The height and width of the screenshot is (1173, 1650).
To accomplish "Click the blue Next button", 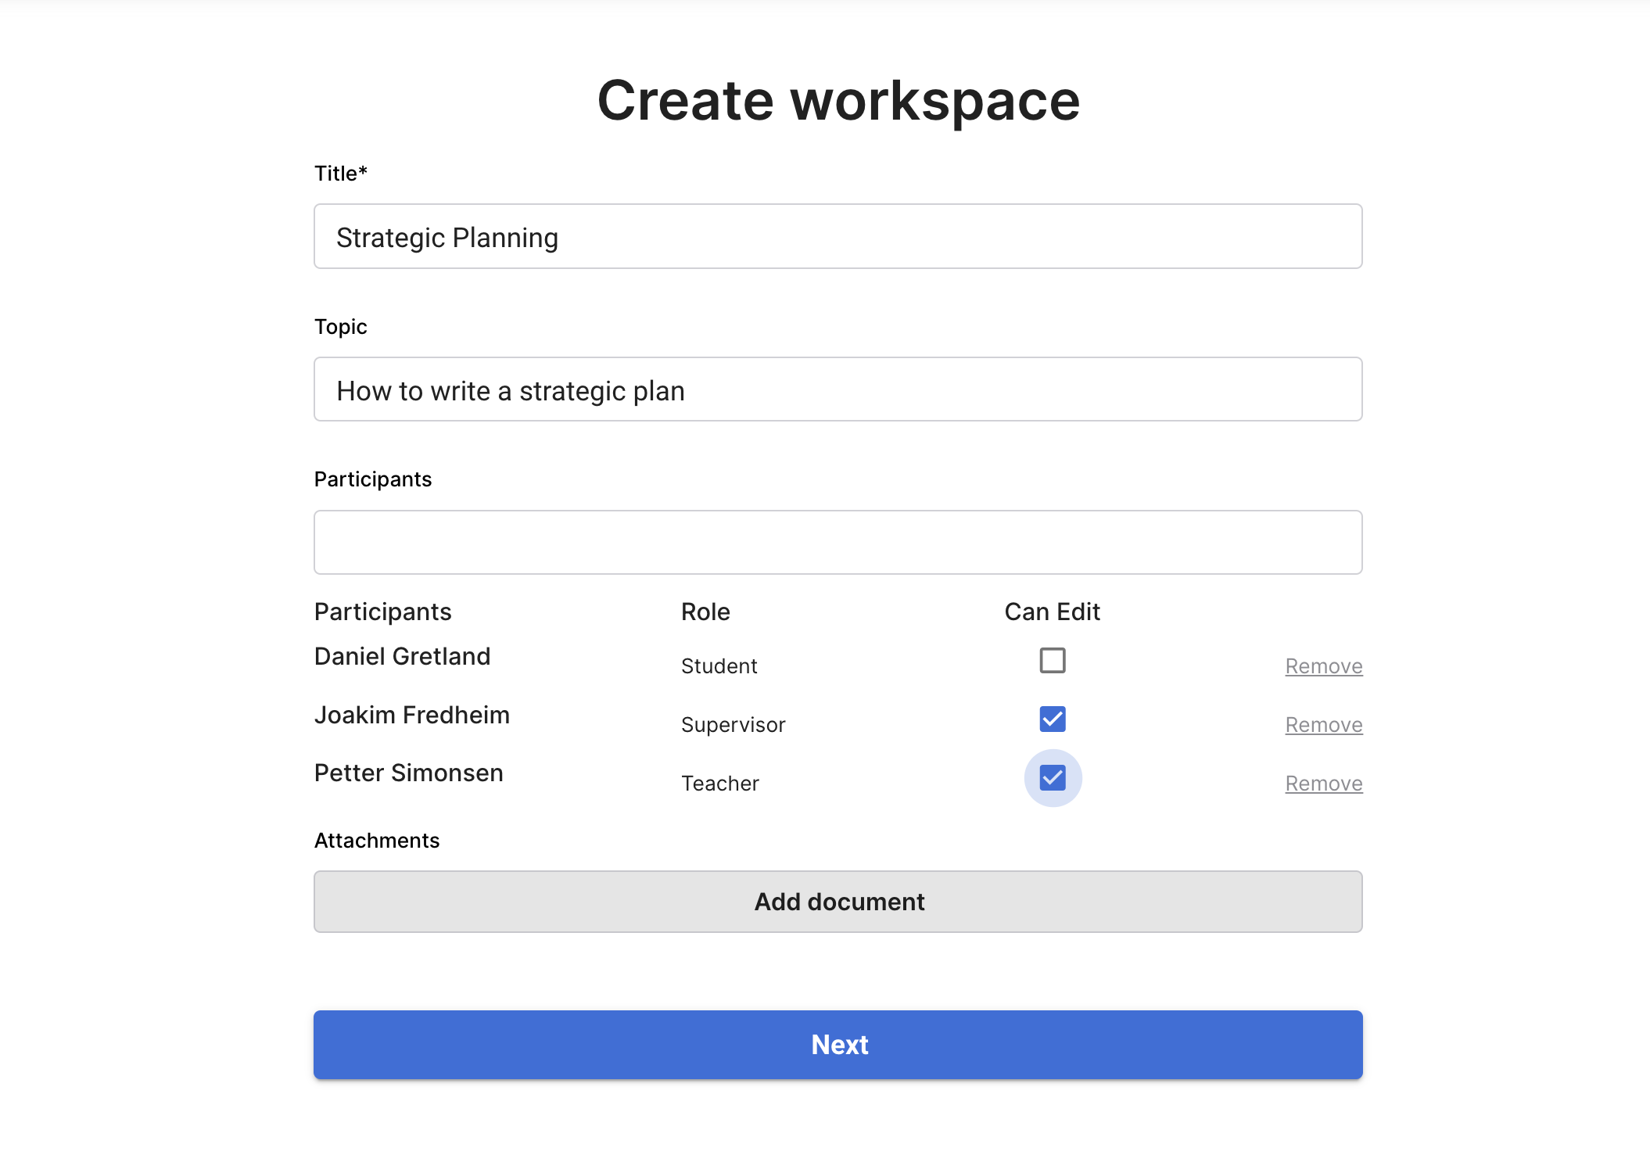I will click(838, 1045).
